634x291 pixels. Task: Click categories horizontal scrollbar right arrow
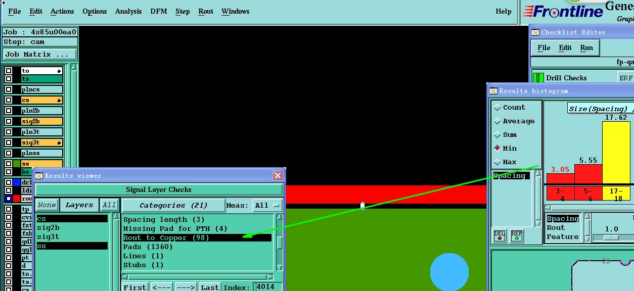[271, 277]
